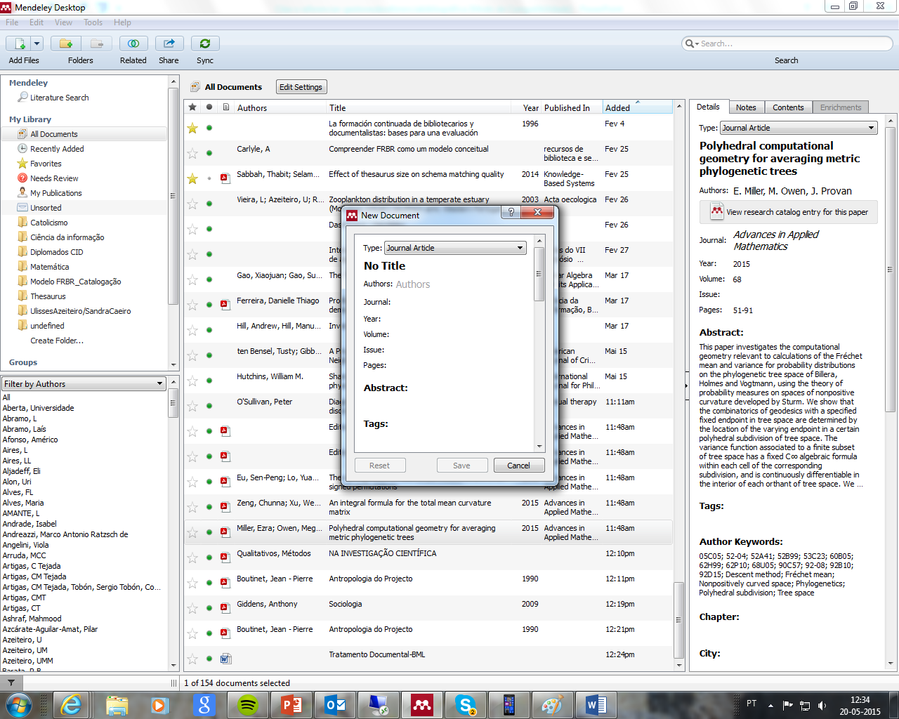Click the create Folders toolbar icon

[66, 44]
